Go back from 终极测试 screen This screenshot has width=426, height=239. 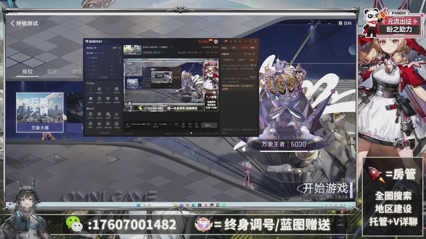click(x=12, y=23)
